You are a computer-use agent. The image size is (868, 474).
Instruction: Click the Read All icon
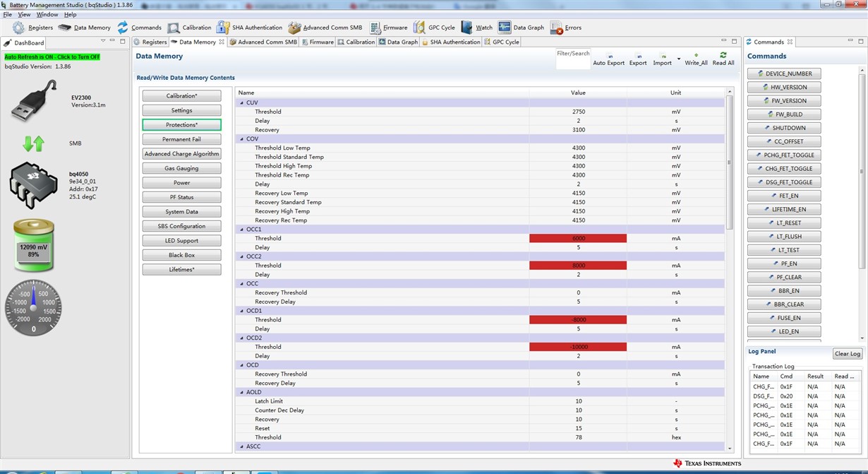click(723, 56)
